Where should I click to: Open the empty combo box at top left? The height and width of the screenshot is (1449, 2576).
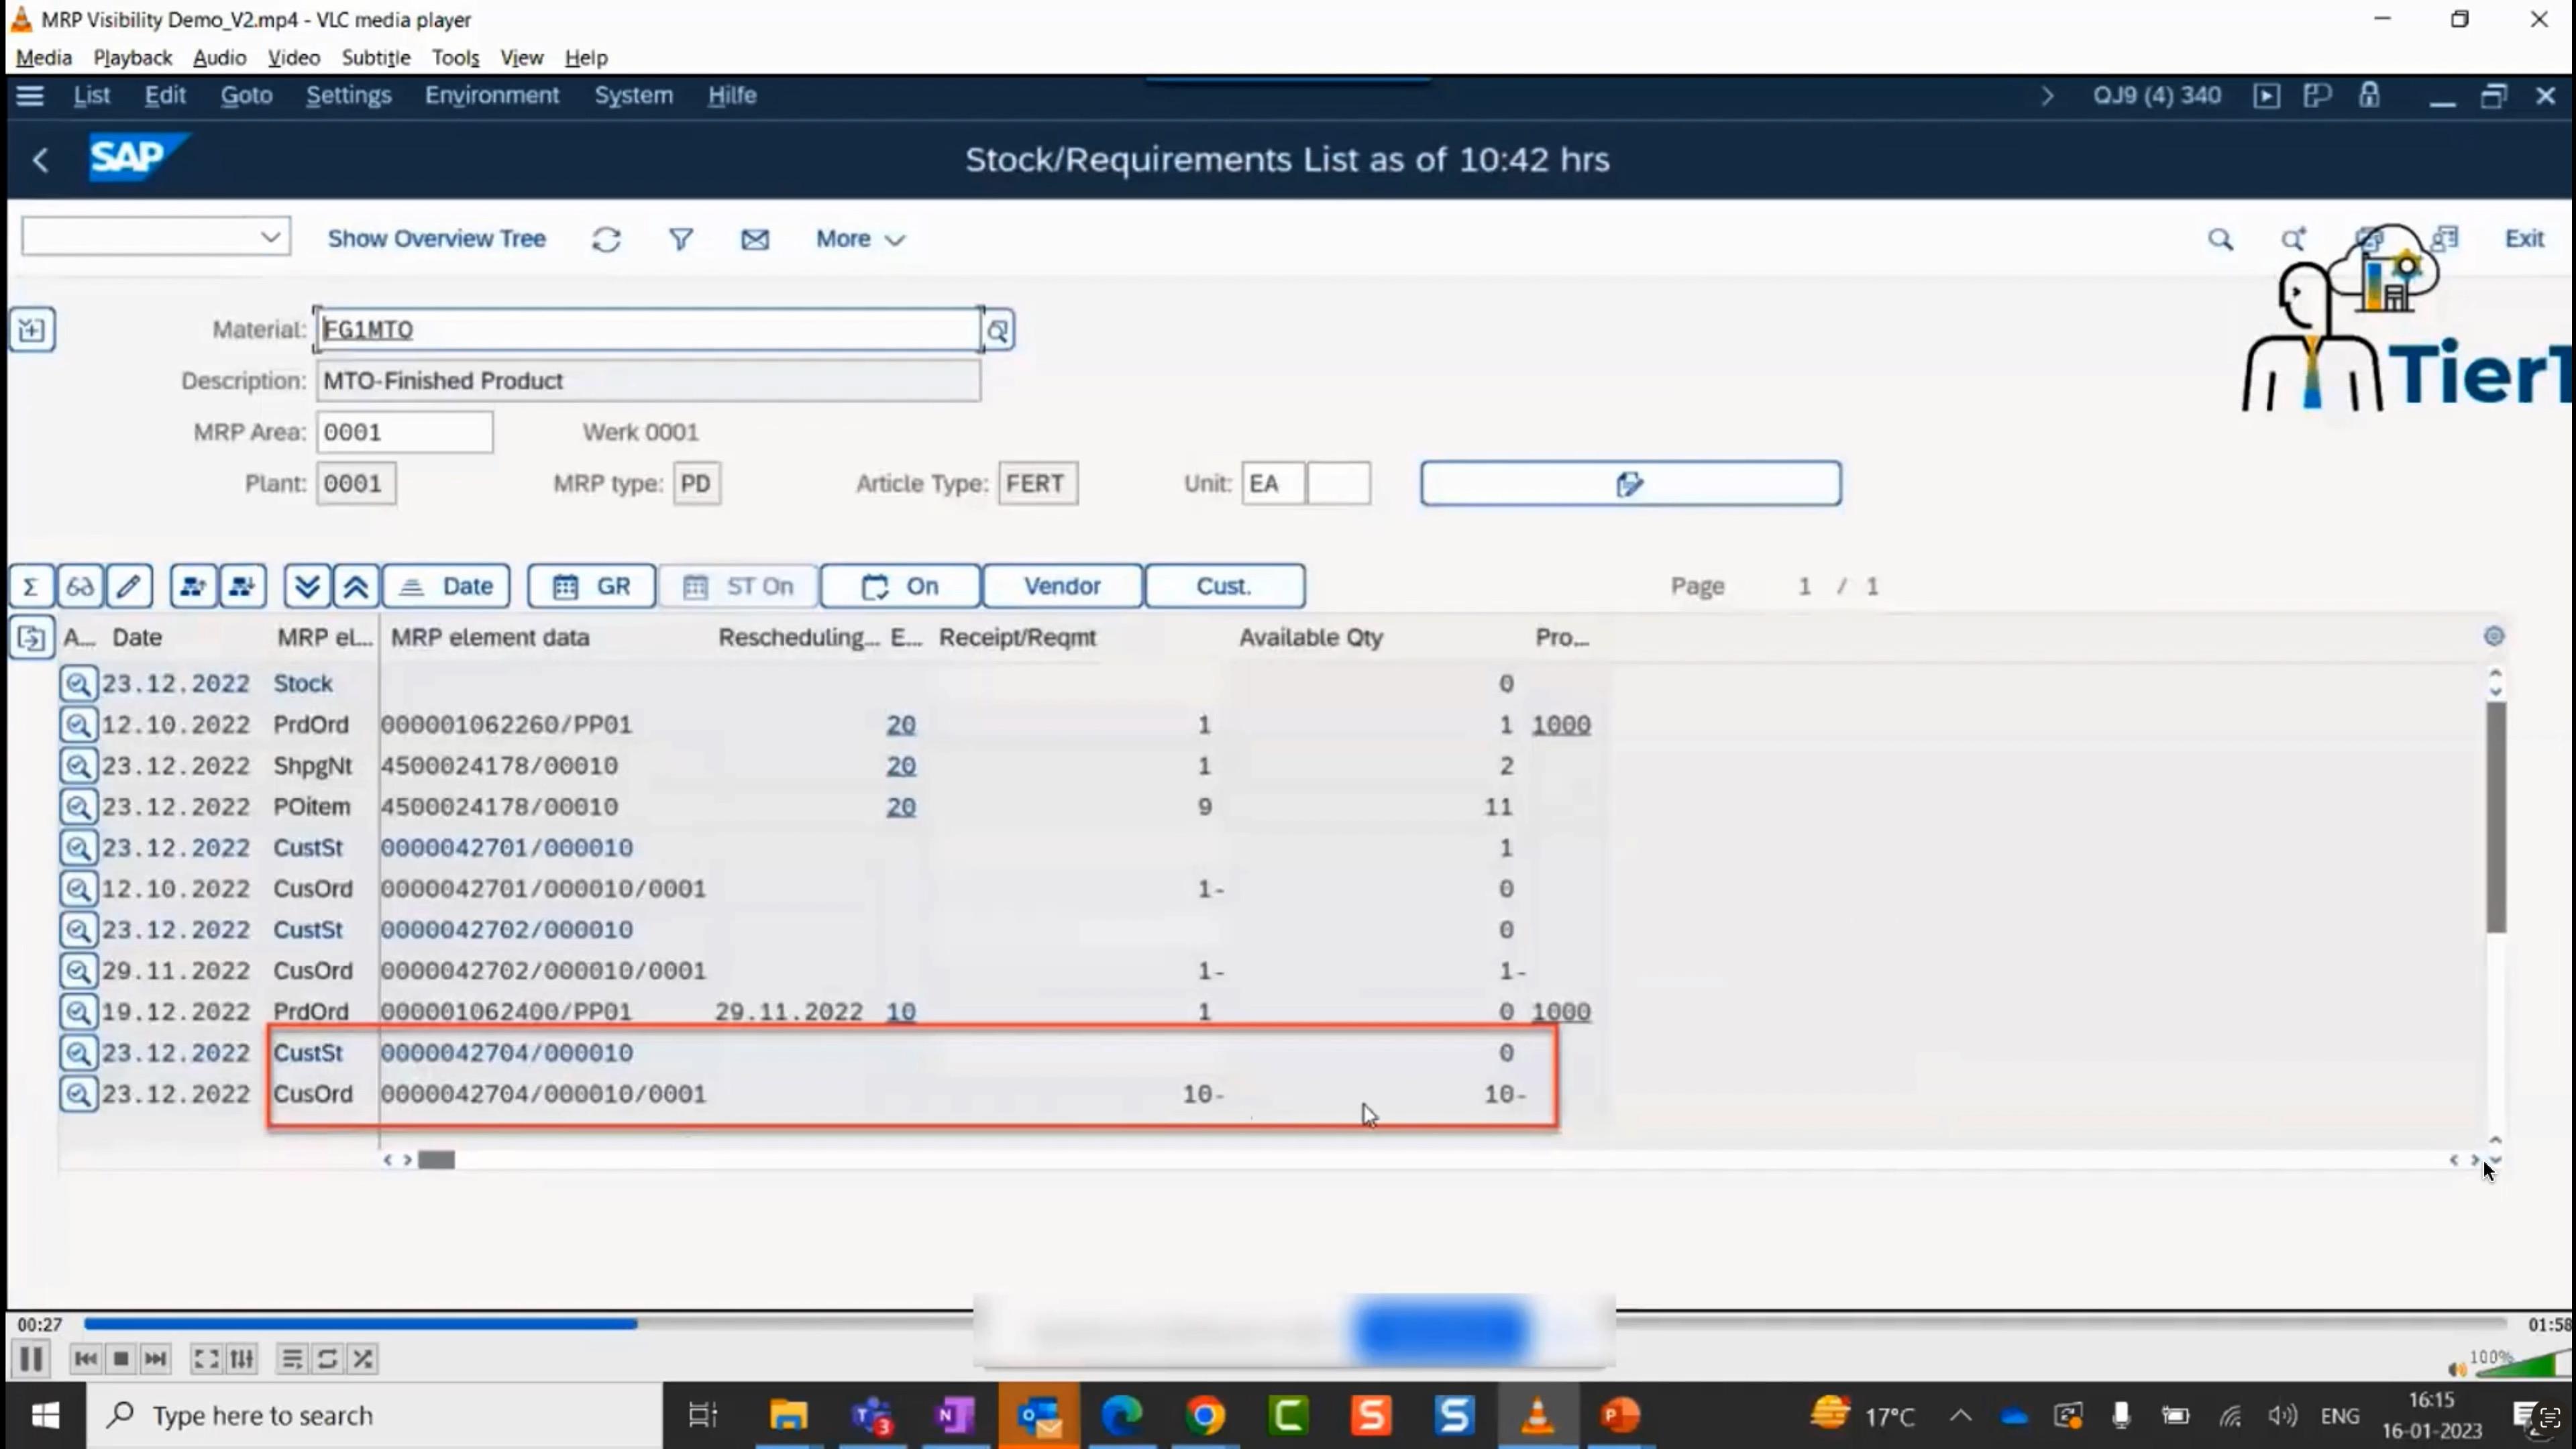pyautogui.click(x=156, y=237)
